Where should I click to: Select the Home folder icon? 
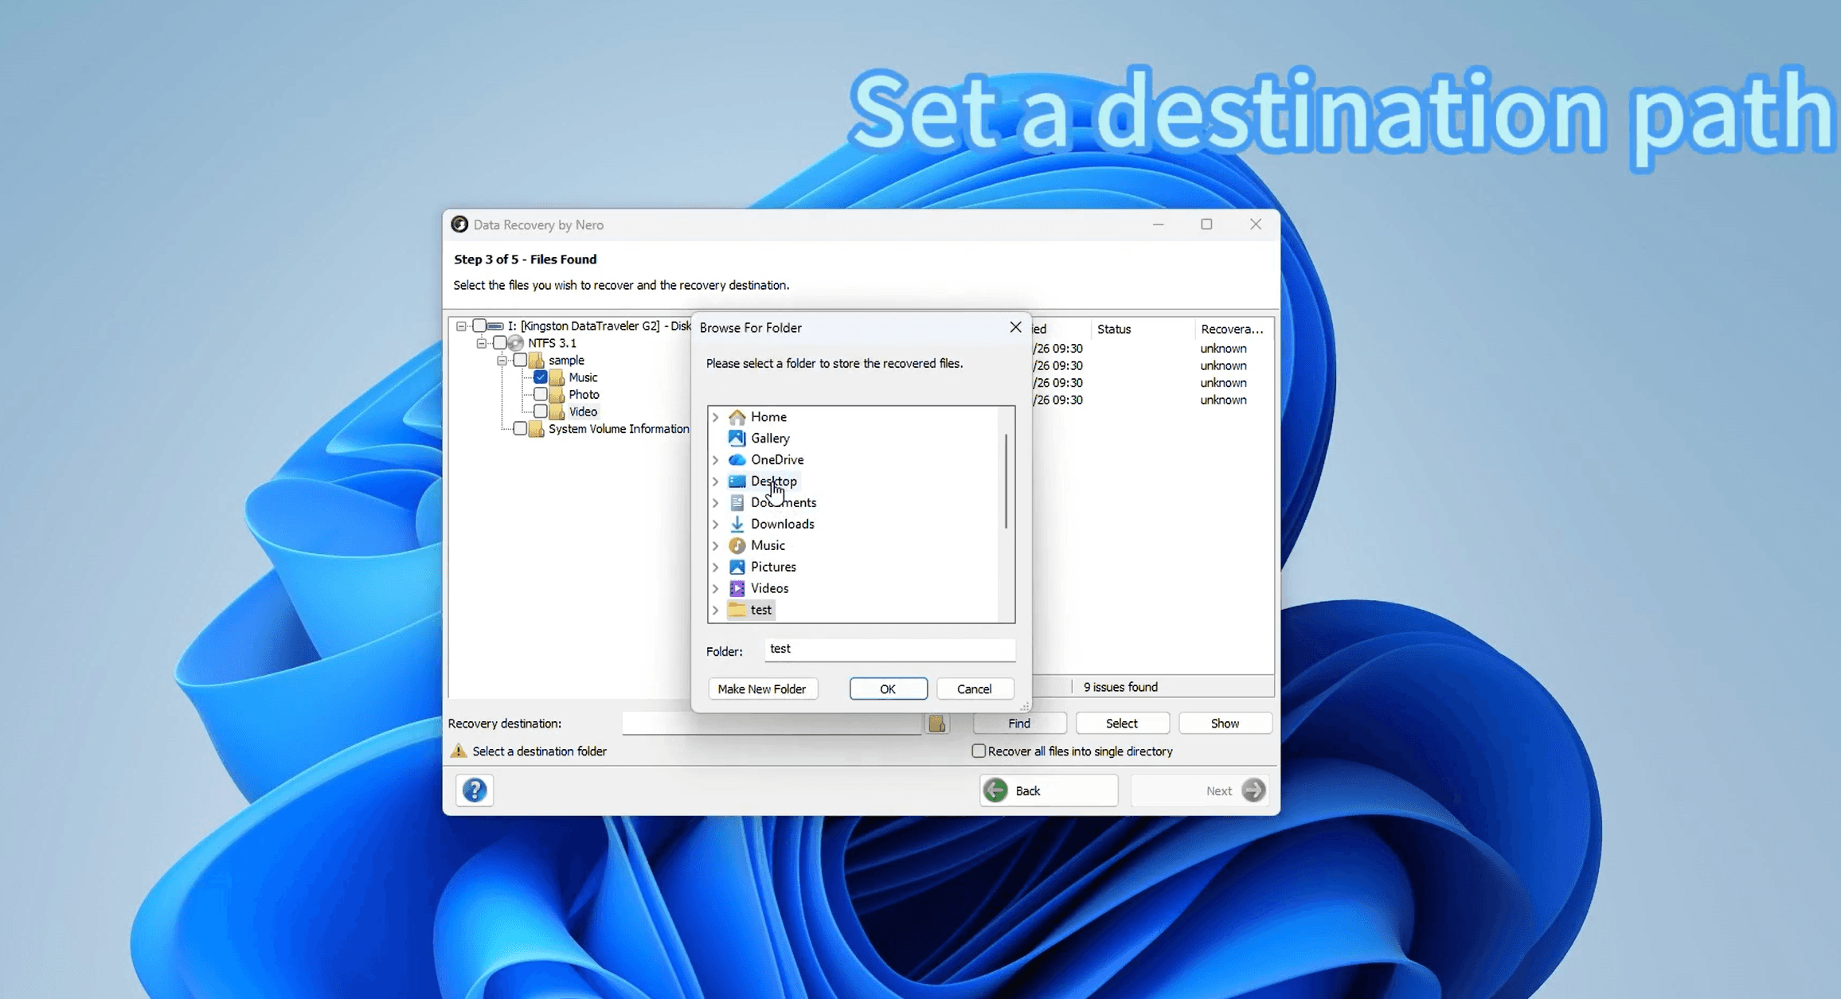[737, 417]
